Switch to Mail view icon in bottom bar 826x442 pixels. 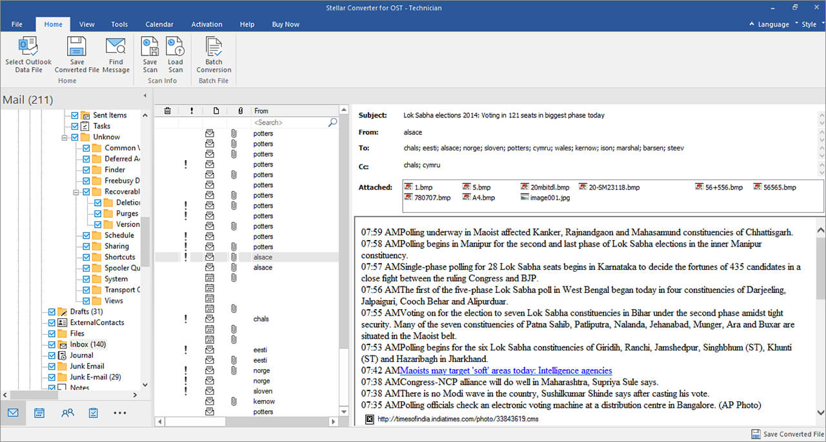(x=13, y=413)
